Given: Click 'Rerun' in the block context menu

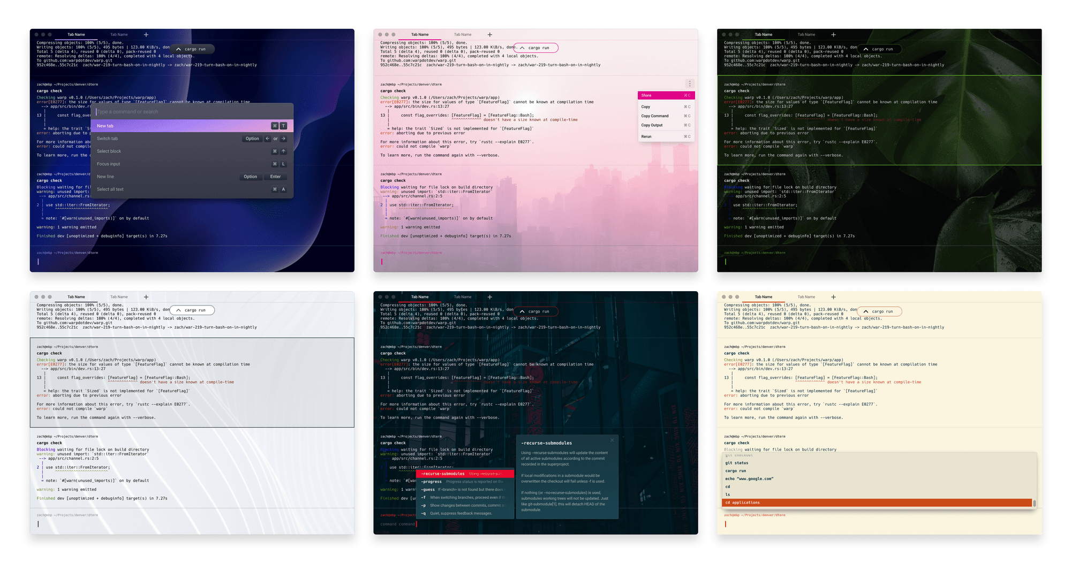Looking at the screenshot, I should 646,136.
